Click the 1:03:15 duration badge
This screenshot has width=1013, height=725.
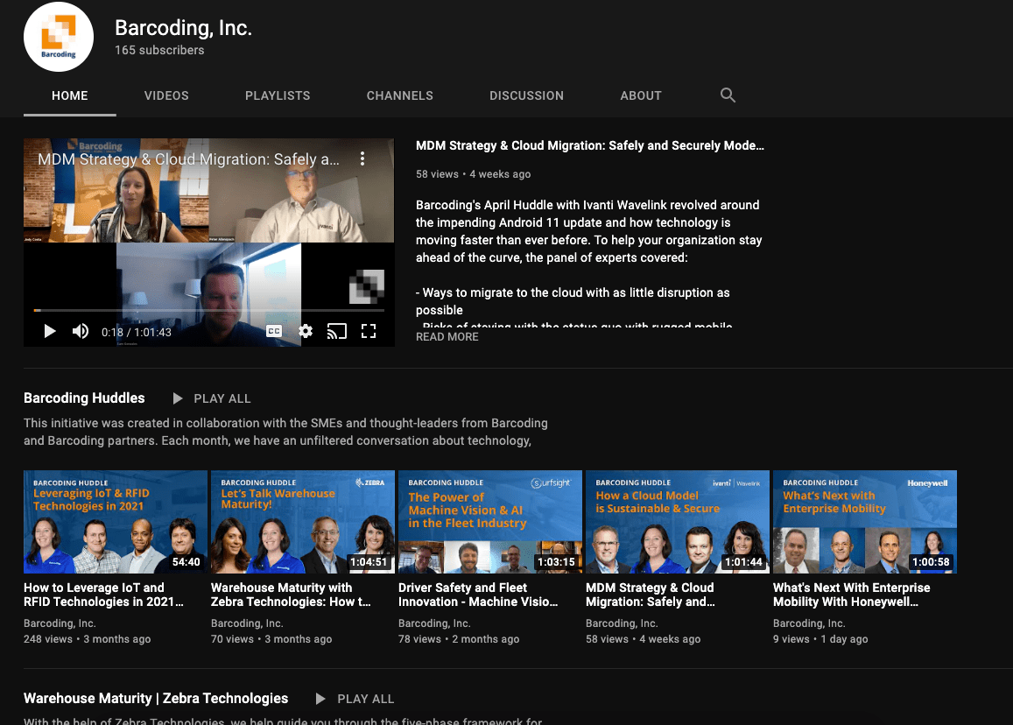point(556,562)
